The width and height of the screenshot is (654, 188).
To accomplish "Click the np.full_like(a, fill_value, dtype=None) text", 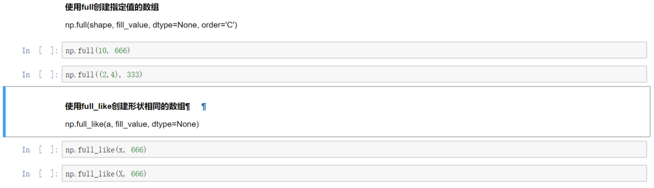I will [x=132, y=124].
